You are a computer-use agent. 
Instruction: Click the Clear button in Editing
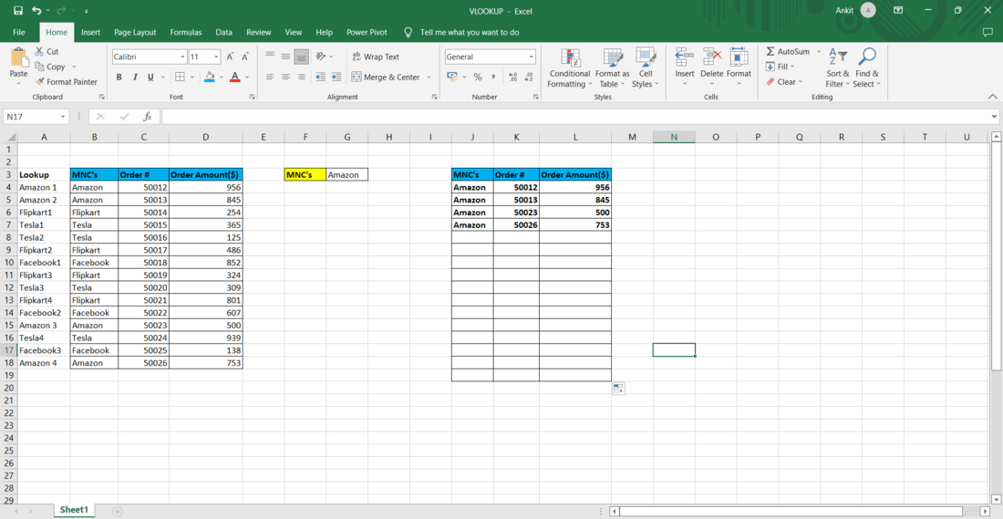(x=783, y=82)
